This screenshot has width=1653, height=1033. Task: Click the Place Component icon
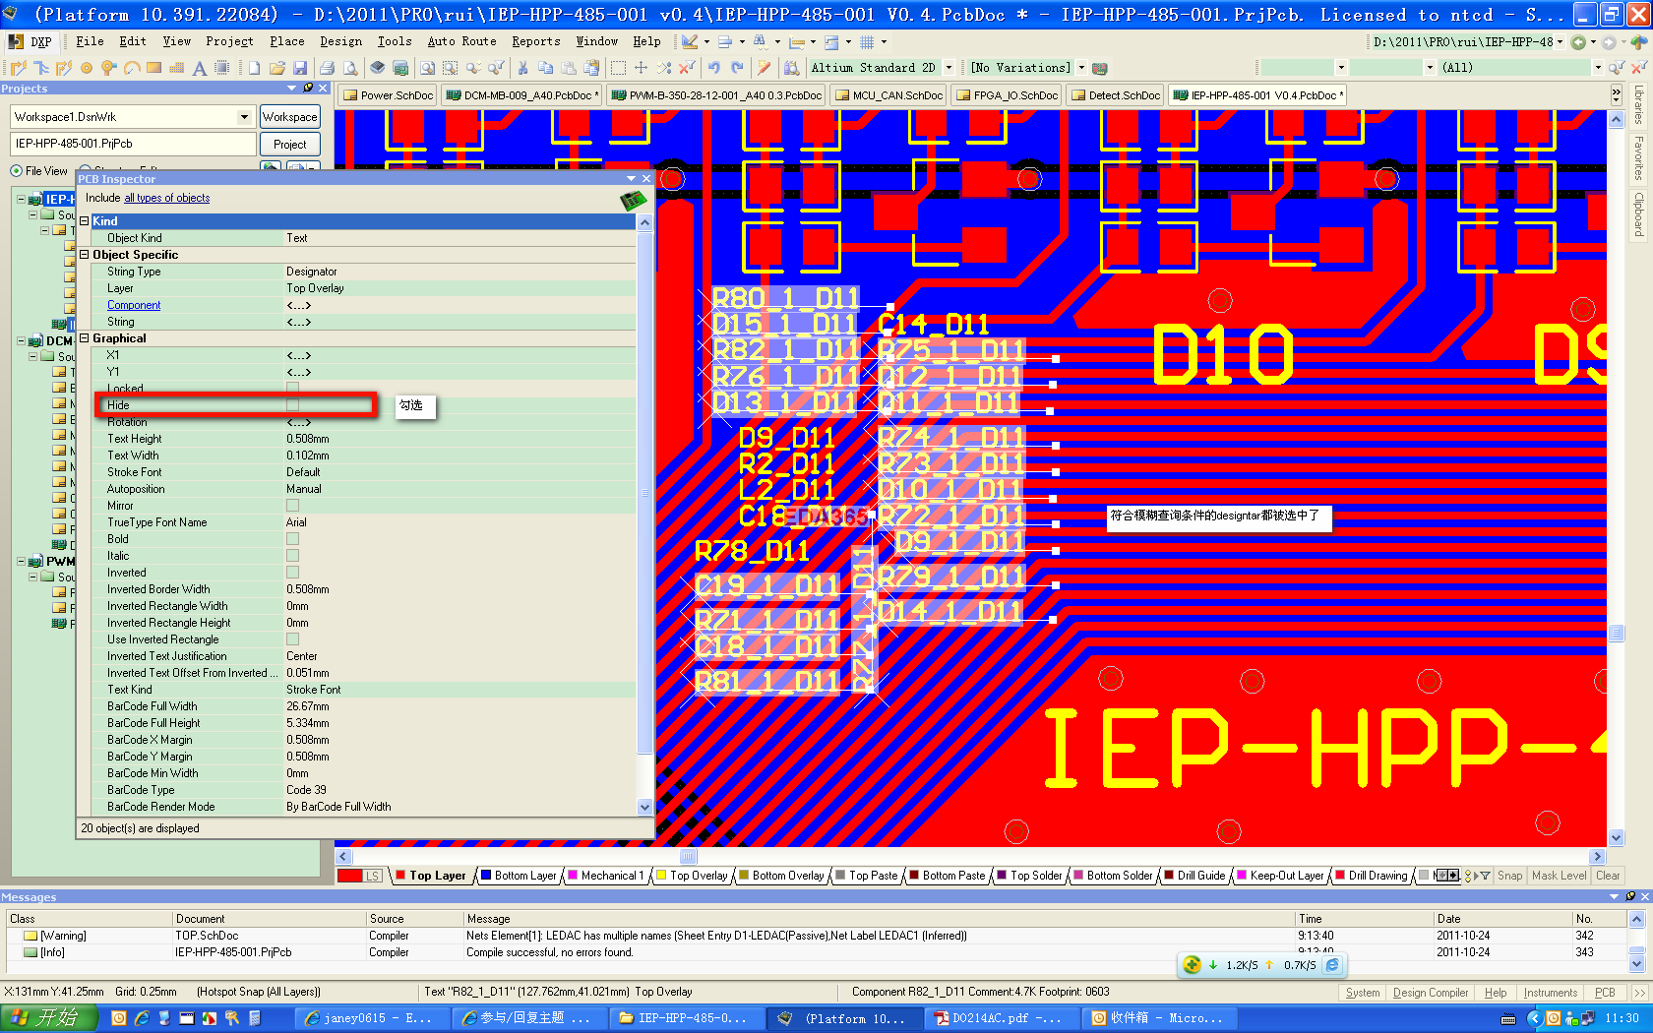(222, 68)
